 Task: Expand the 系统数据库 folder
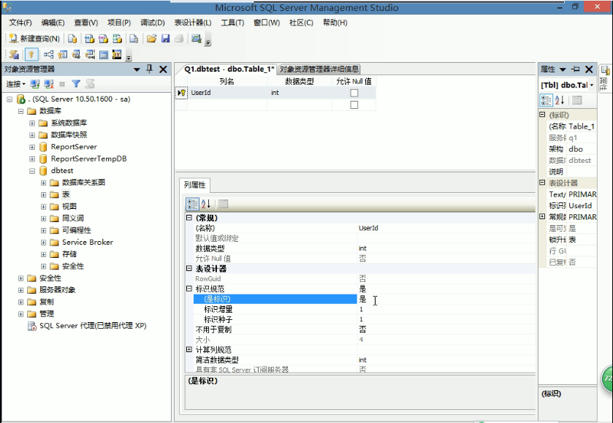(32, 123)
